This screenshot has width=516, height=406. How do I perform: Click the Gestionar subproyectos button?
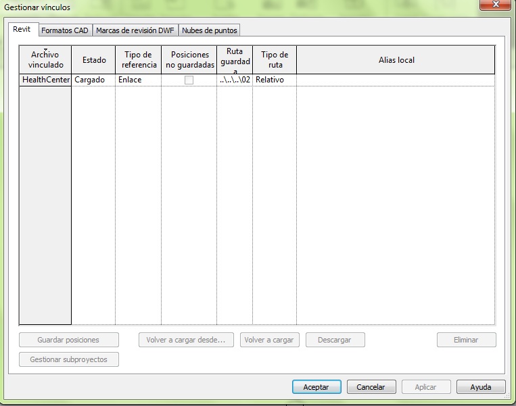point(68,359)
